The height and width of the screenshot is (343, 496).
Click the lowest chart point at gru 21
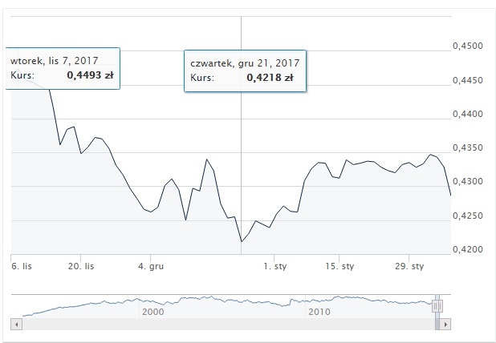[242, 241]
